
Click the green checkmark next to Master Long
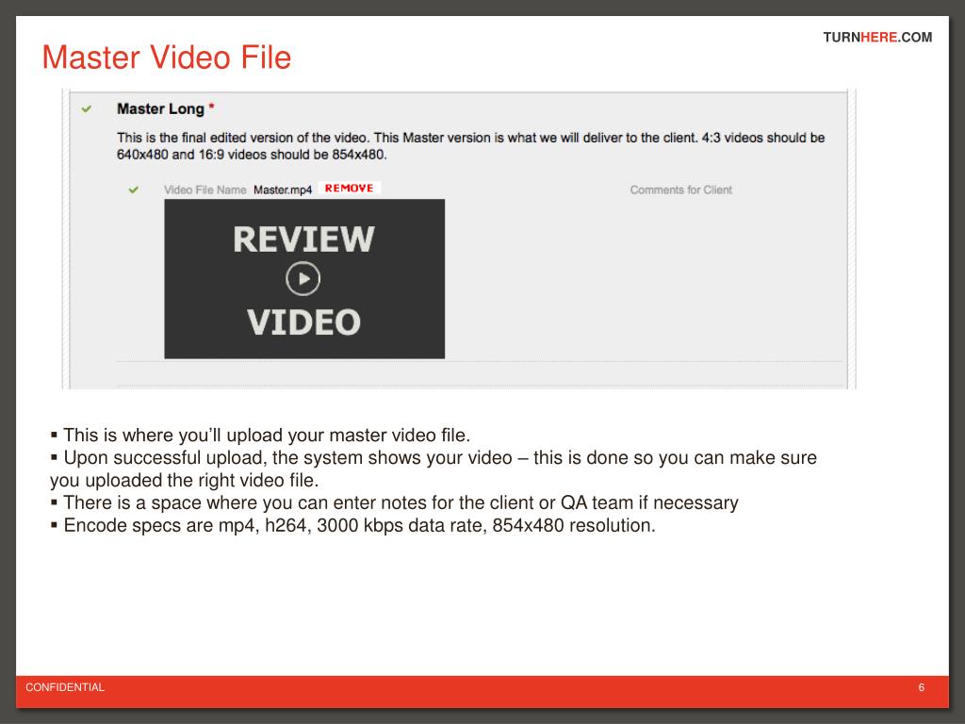(87, 109)
